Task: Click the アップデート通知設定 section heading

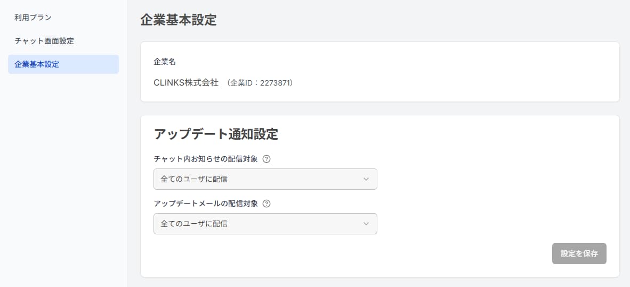Action: (x=216, y=134)
